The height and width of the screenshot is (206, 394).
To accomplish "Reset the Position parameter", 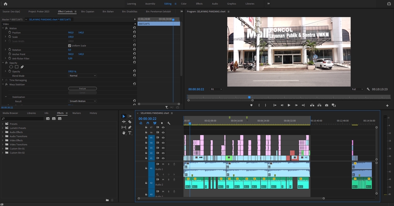I will point(135,32).
